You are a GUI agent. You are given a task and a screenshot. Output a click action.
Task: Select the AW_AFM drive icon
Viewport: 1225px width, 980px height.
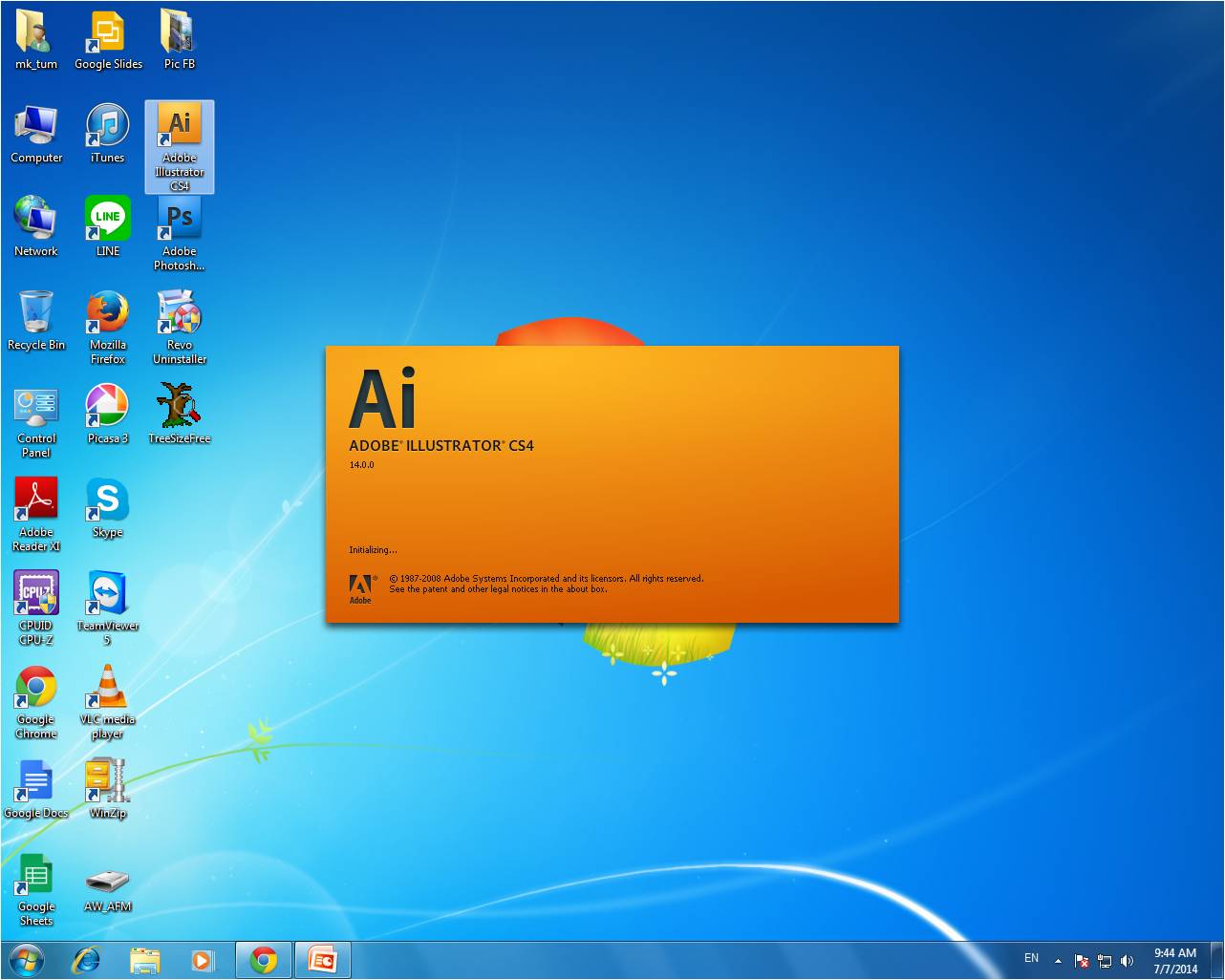pos(108,889)
